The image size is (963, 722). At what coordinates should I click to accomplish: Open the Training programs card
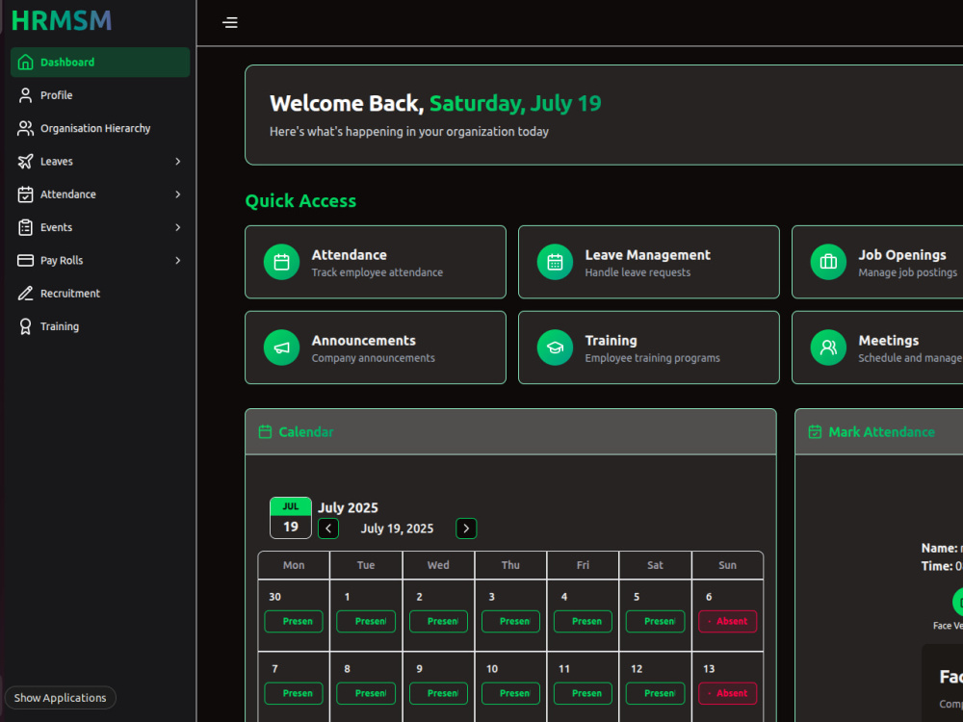click(648, 348)
